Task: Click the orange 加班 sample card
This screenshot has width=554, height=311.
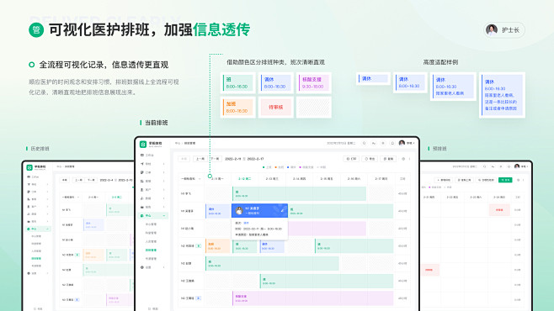Action: (x=237, y=108)
